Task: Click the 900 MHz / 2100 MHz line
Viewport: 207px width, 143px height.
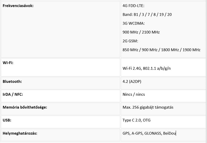Action: (141, 32)
